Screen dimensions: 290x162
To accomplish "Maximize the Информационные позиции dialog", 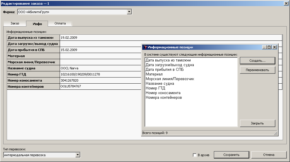I will click(269, 47).
